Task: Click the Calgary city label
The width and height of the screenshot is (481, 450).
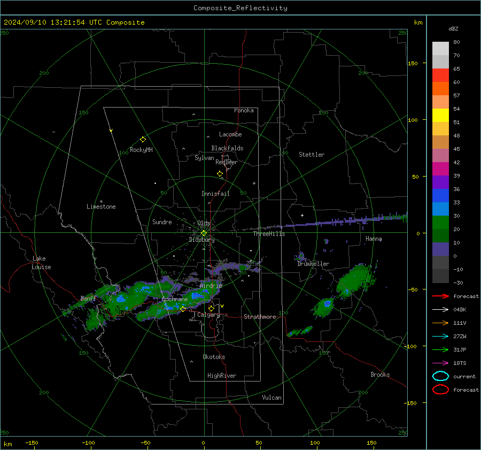Action: (x=208, y=315)
